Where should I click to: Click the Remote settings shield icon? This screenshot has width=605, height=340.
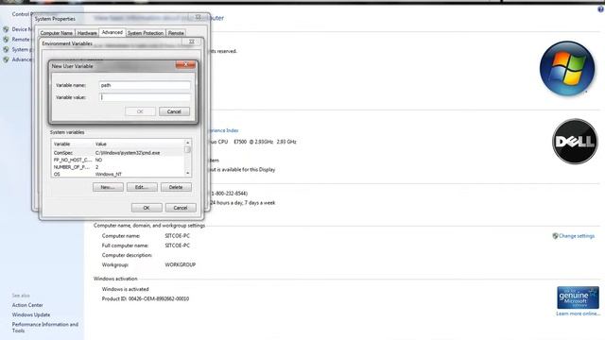click(x=6, y=40)
